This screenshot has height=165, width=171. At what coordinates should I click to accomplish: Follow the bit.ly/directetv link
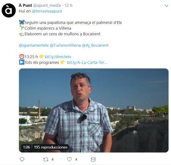(58, 57)
